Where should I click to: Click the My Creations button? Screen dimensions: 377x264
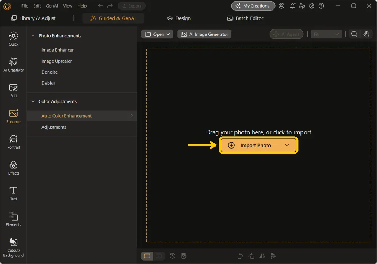(x=253, y=6)
